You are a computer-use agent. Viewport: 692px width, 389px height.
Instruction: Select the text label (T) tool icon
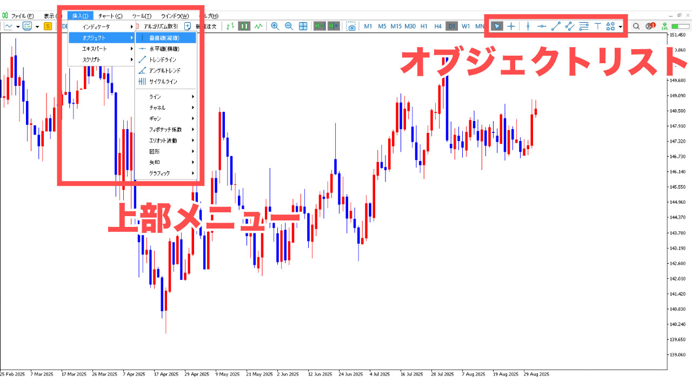[598, 25]
